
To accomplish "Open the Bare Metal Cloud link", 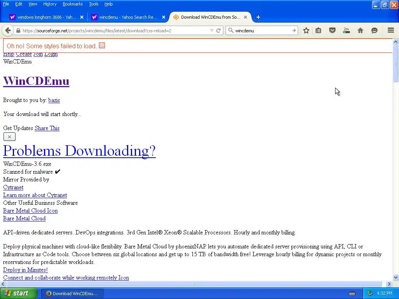I will (x=25, y=219).
